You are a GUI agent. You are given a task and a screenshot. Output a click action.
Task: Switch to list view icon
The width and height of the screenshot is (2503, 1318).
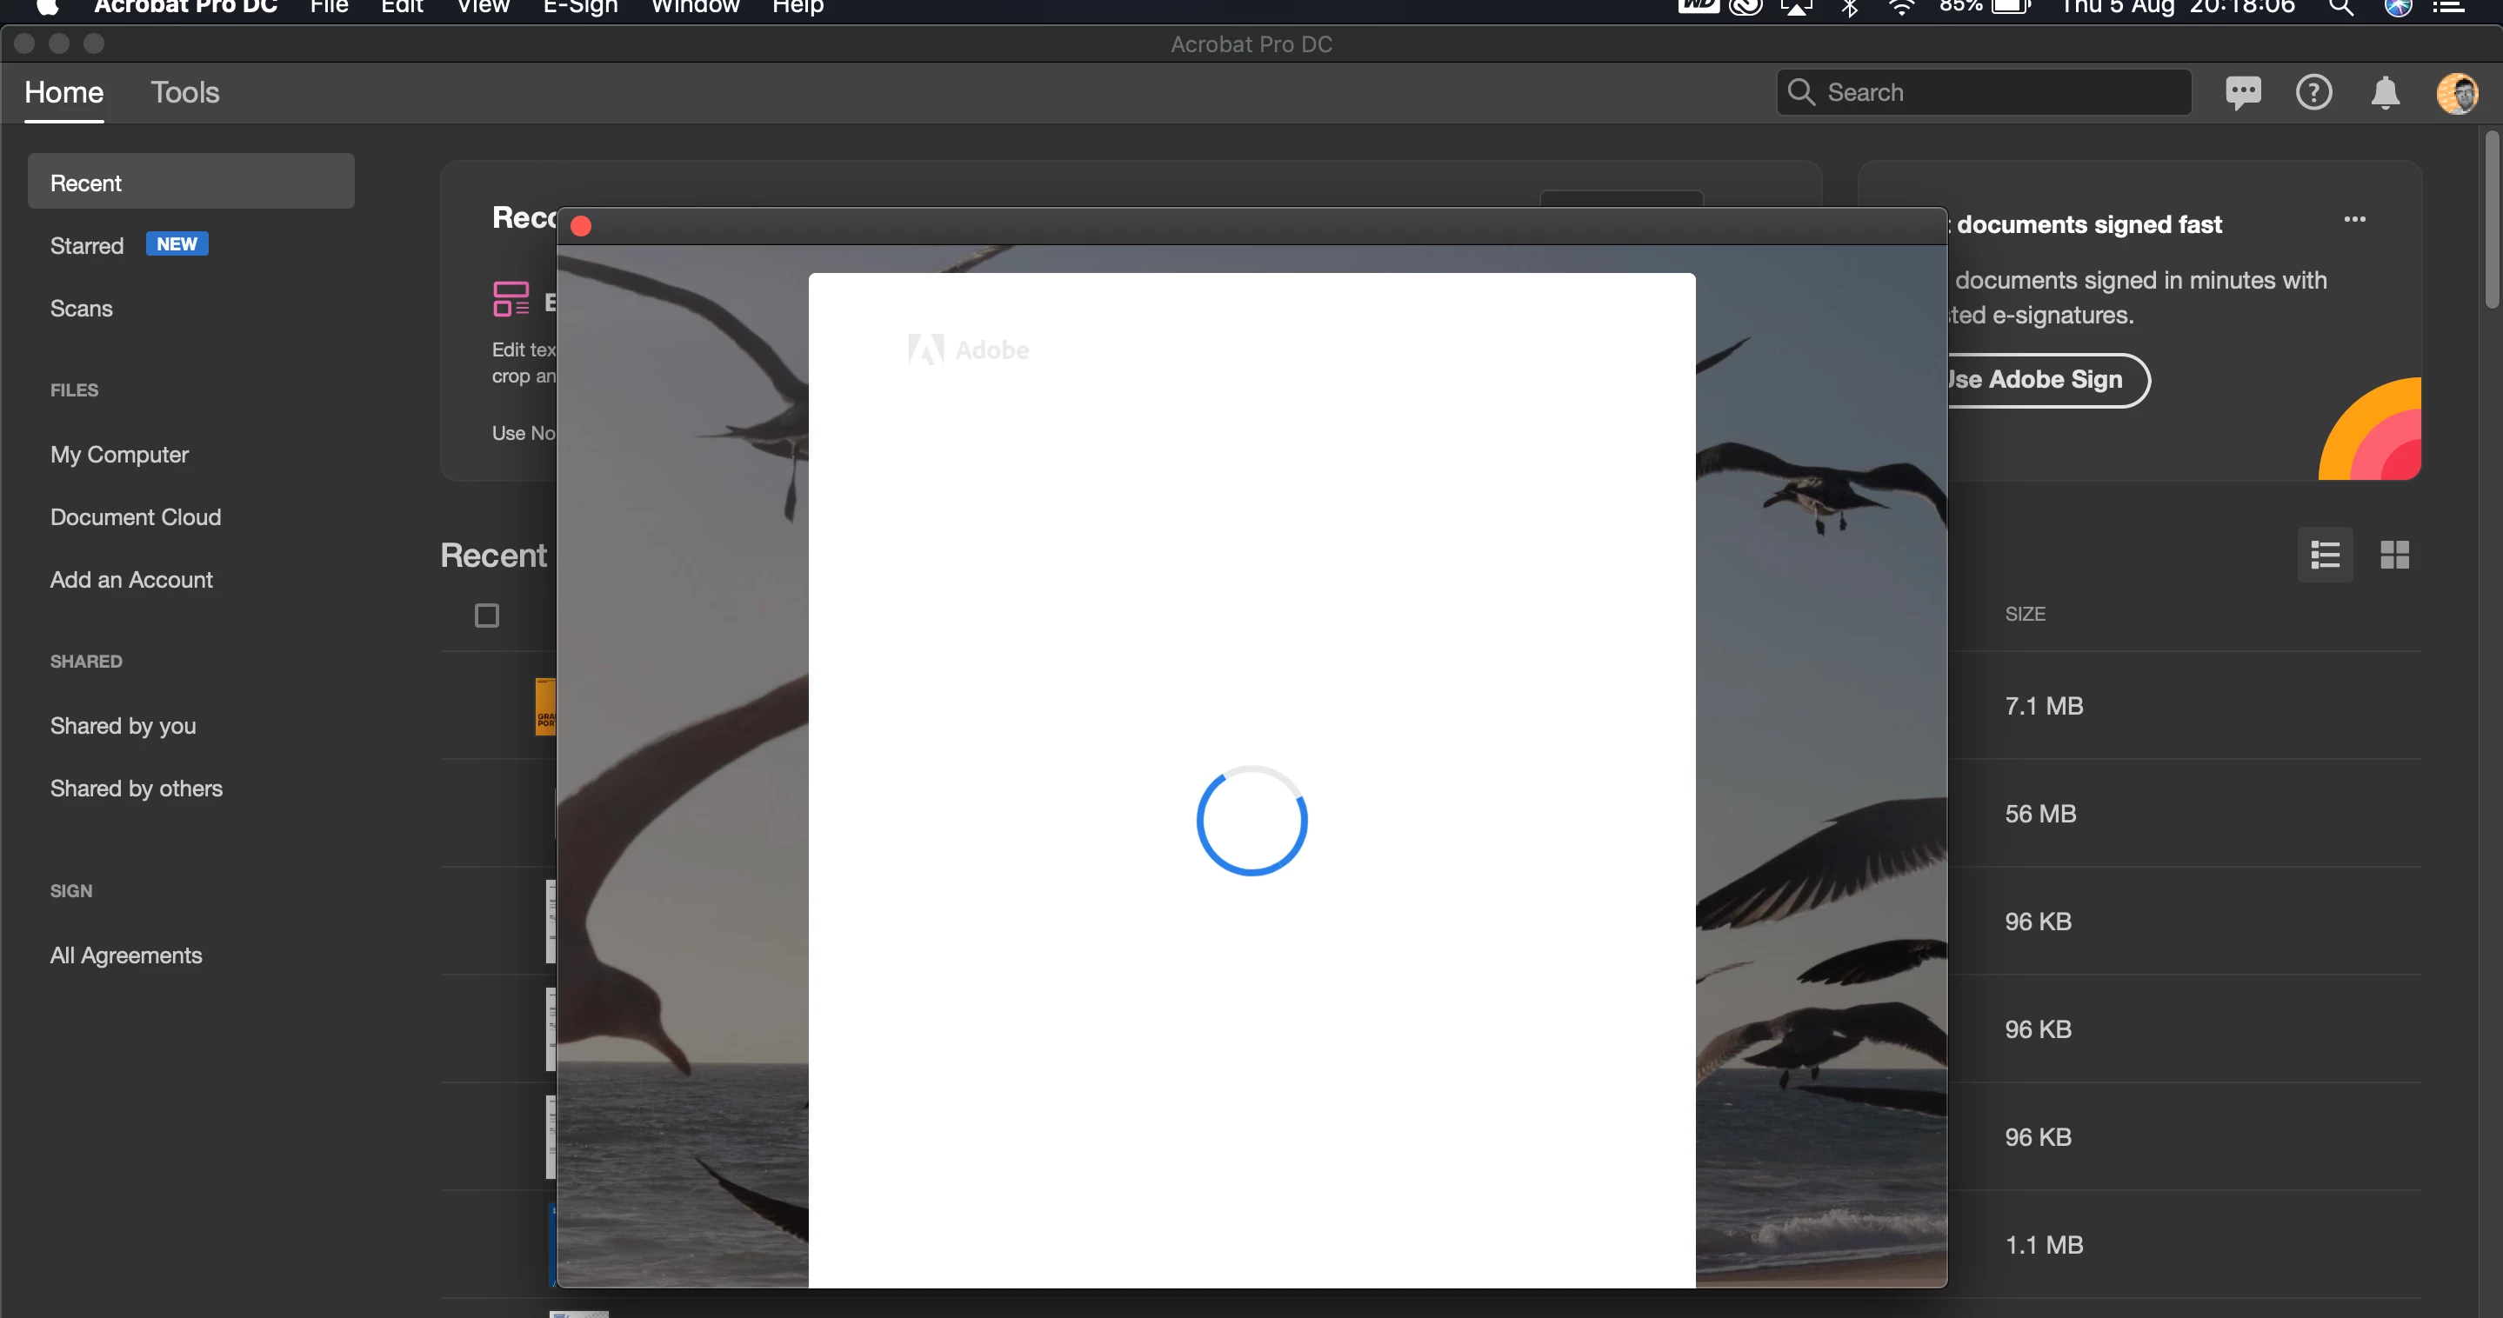tap(2326, 555)
